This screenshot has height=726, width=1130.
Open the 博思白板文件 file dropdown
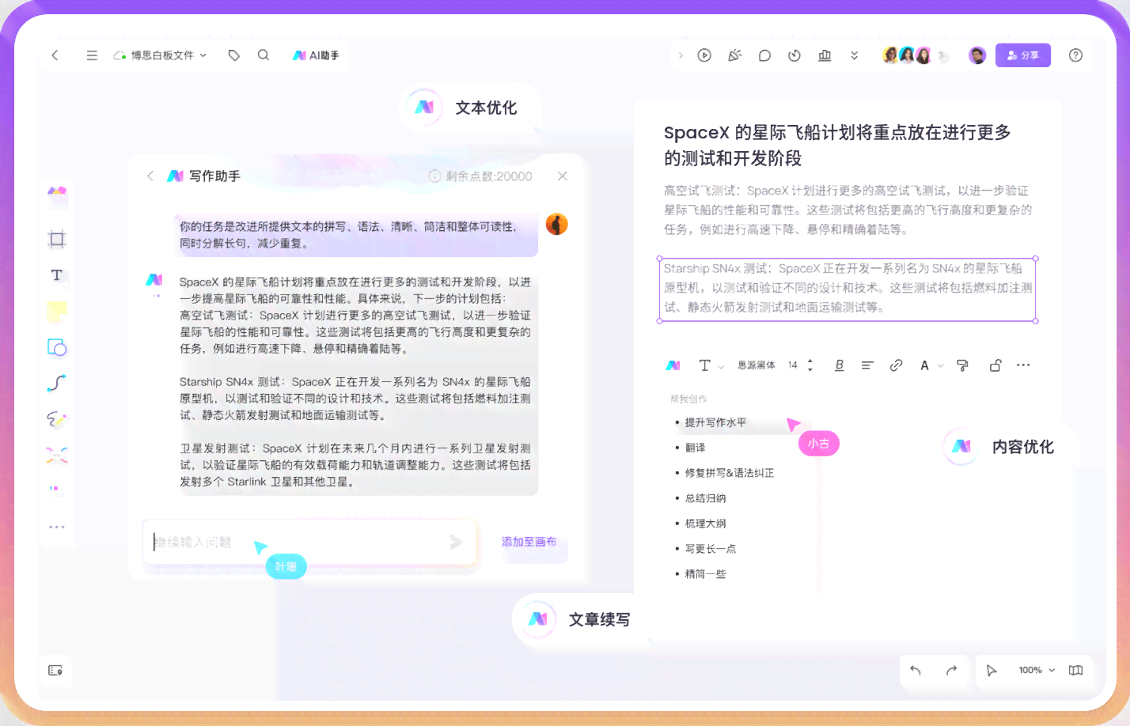point(161,55)
